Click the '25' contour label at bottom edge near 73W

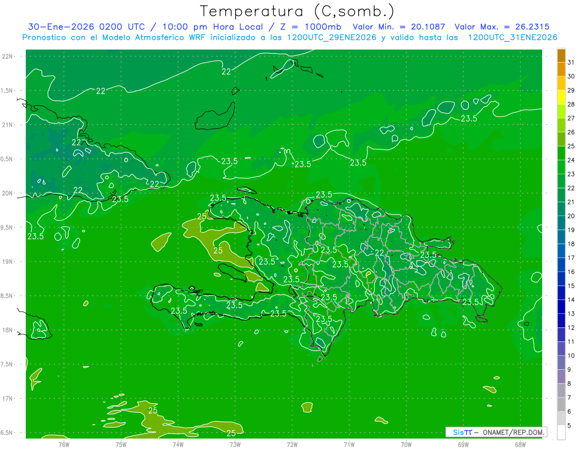pos(232,433)
